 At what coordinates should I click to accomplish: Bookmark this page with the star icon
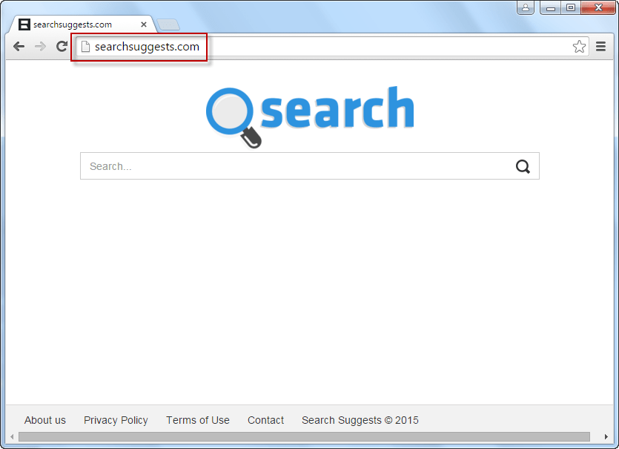[x=579, y=47]
